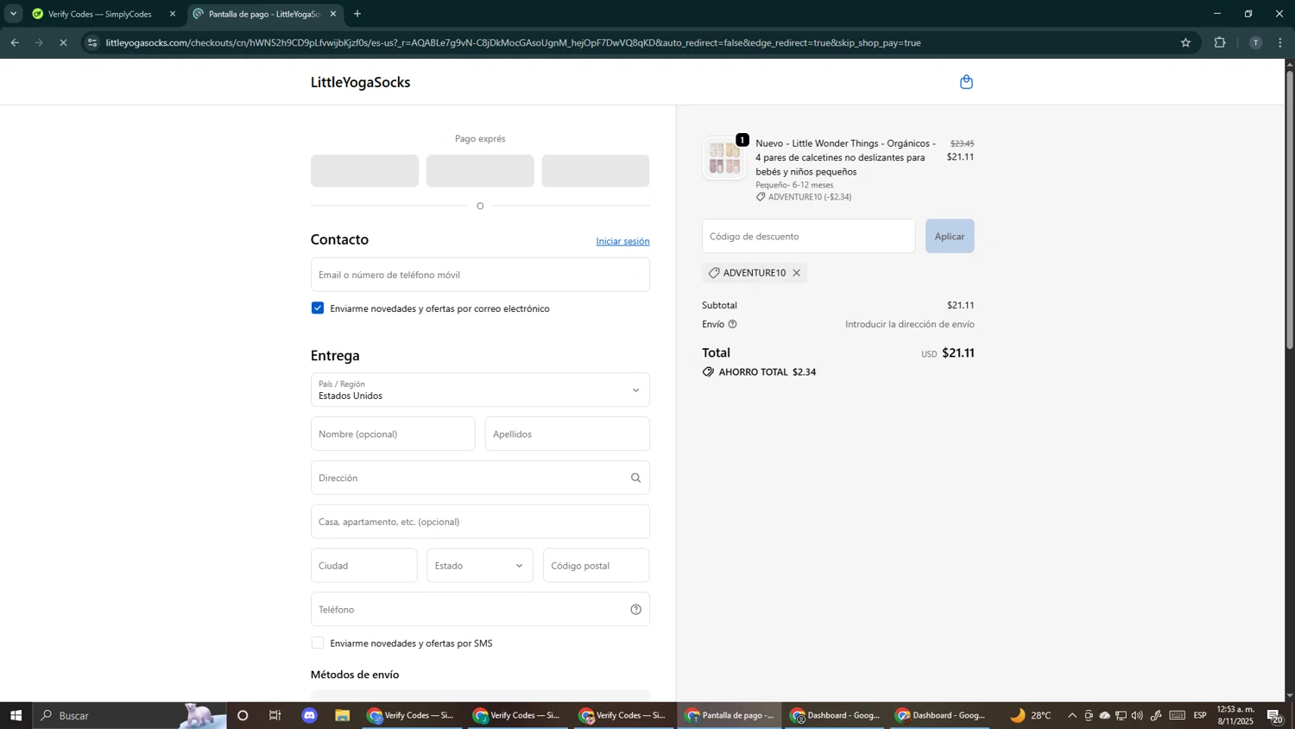Screen dimensions: 1295x729
Task: Close the Verify Codes SimplyCodes tab
Action: point(173,14)
